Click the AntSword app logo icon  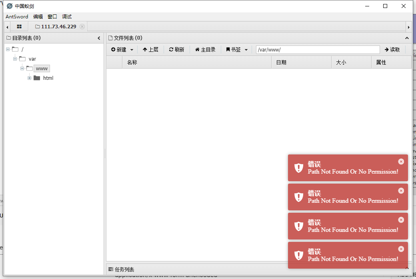coord(10,6)
